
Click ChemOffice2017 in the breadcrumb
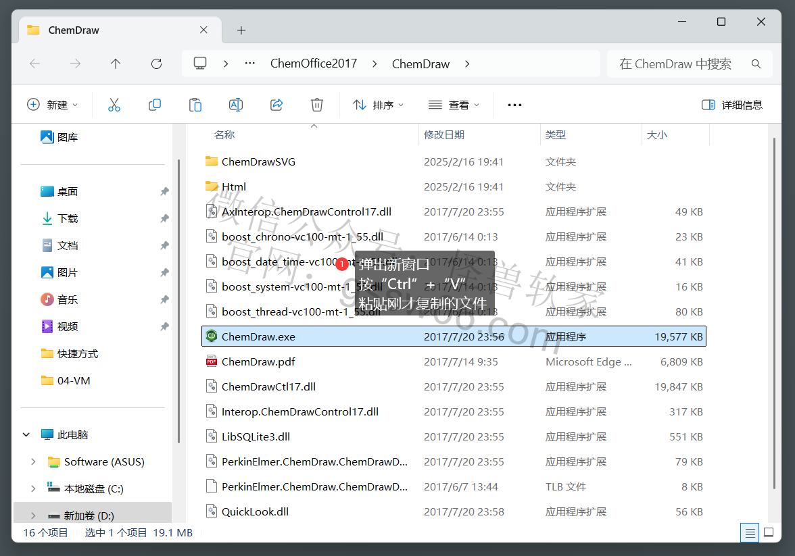(314, 64)
